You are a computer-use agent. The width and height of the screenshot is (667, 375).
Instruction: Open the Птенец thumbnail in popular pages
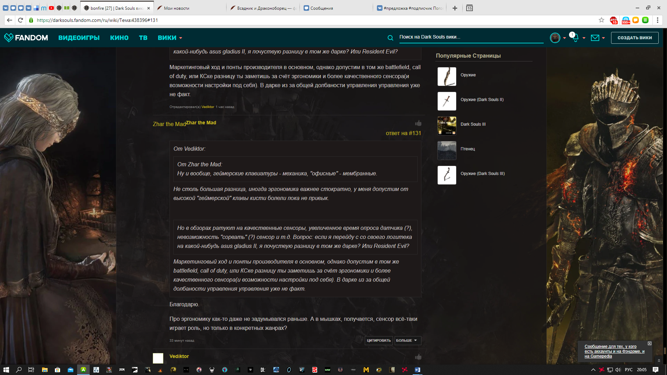446,150
